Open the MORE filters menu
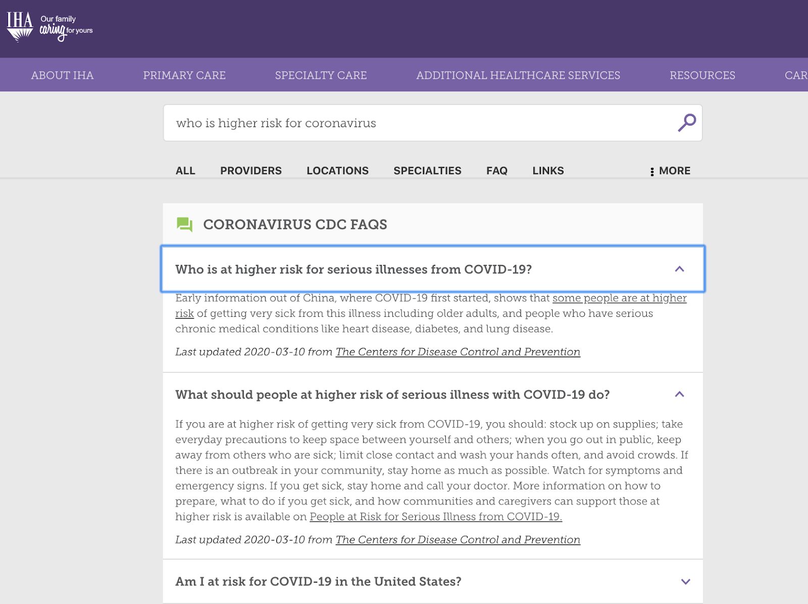The width and height of the screenshot is (808, 604). [x=670, y=171]
